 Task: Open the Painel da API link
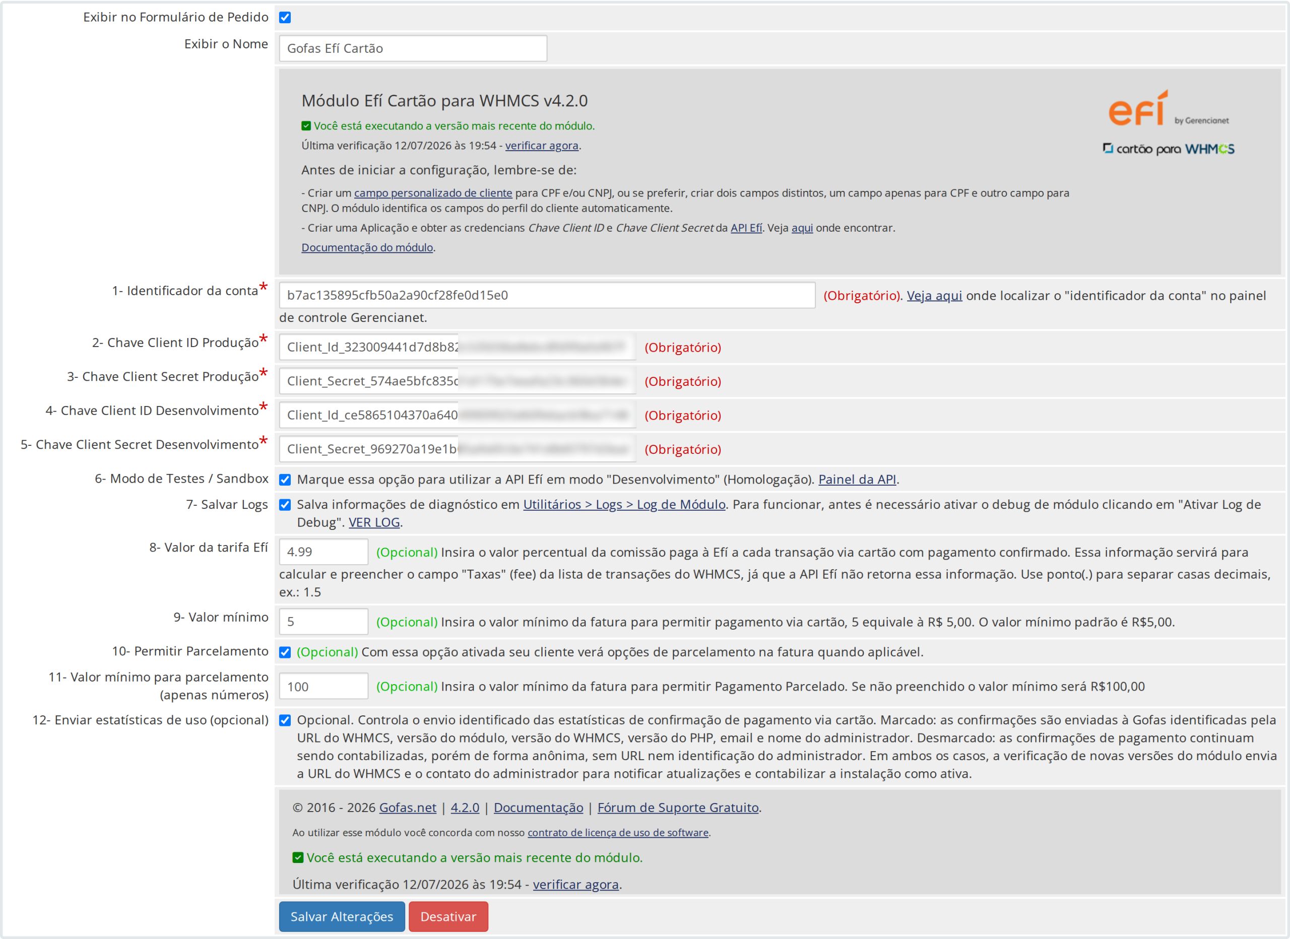tap(857, 480)
